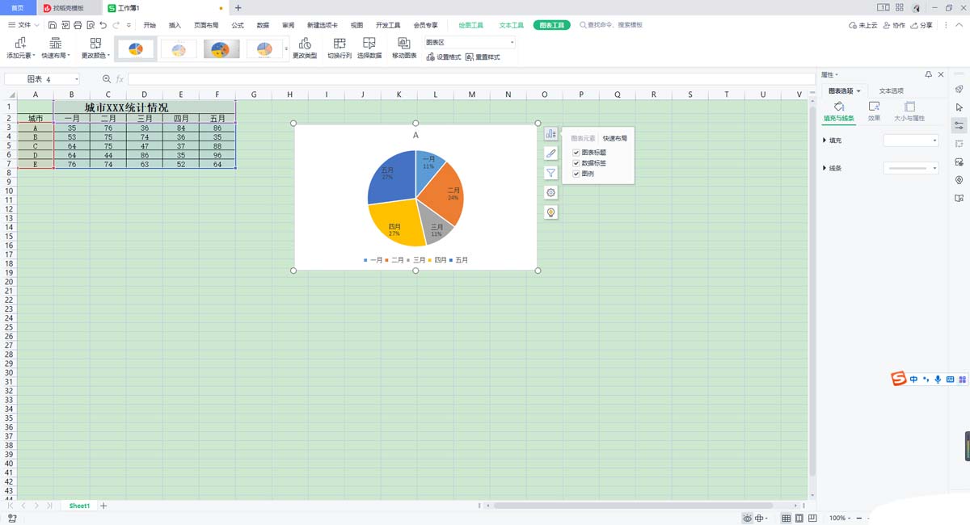
Task: Click Move Chart icon (移动图表)
Action: [404, 48]
